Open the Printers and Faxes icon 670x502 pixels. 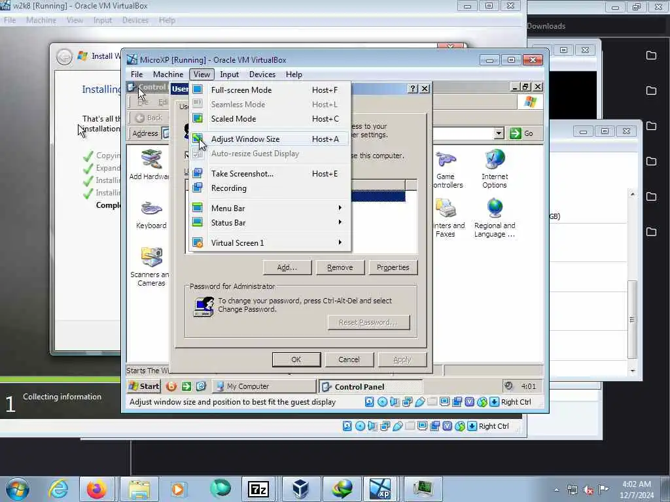[x=446, y=218]
